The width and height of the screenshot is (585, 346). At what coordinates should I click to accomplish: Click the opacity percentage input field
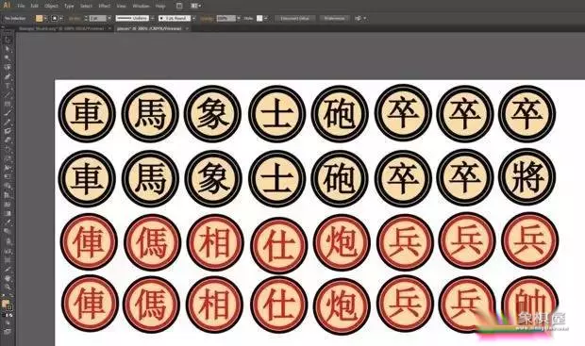[x=226, y=18]
